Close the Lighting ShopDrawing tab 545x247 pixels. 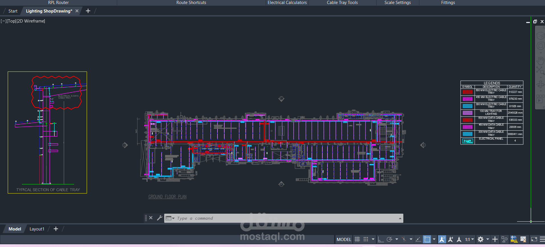[x=77, y=11]
